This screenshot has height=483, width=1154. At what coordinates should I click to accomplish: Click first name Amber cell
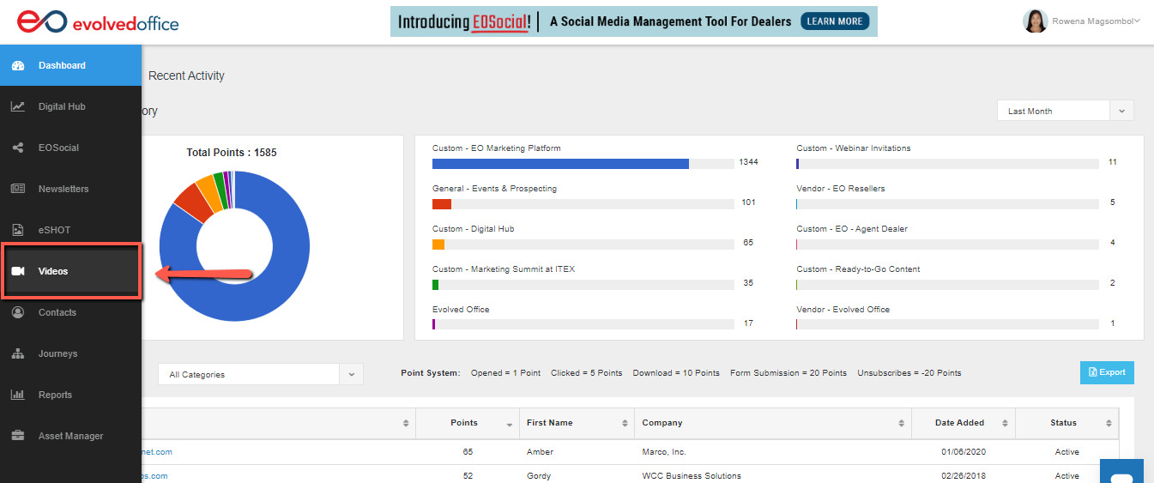tap(539, 452)
